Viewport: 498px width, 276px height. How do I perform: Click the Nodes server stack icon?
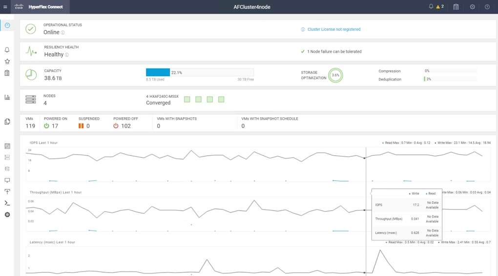31,100
